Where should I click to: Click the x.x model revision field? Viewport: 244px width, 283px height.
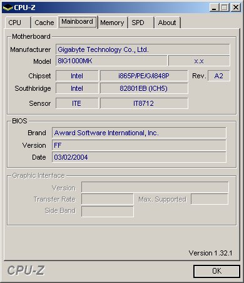pos(199,61)
